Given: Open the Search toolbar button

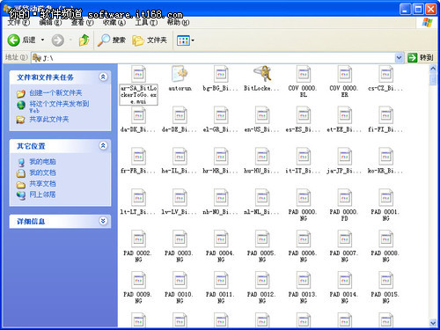Looking at the screenshot, I should coord(112,40).
